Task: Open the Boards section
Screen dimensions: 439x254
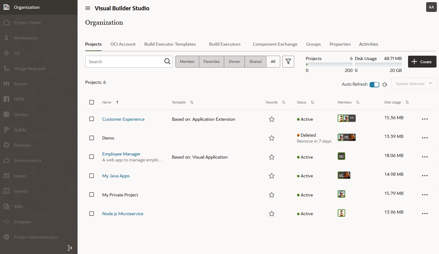Action: click(x=20, y=191)
